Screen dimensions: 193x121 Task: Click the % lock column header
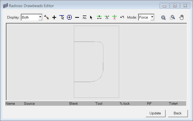[125, 103]
